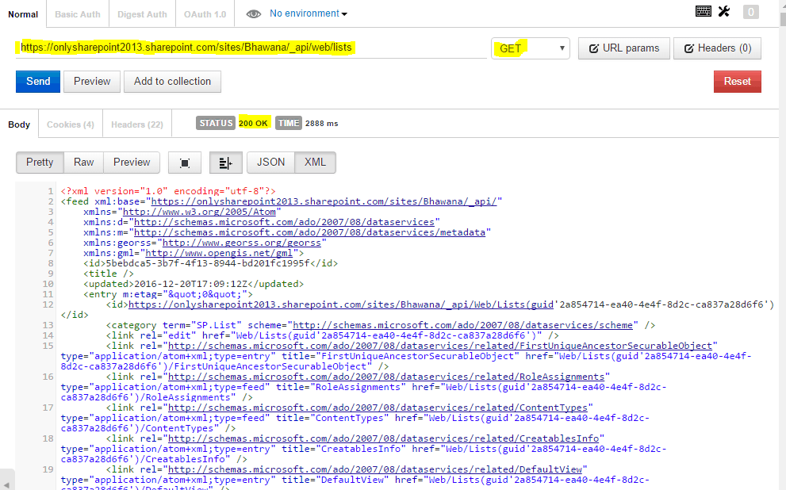
Task: Toggle XML response formatting
Action: pos(315,162)
